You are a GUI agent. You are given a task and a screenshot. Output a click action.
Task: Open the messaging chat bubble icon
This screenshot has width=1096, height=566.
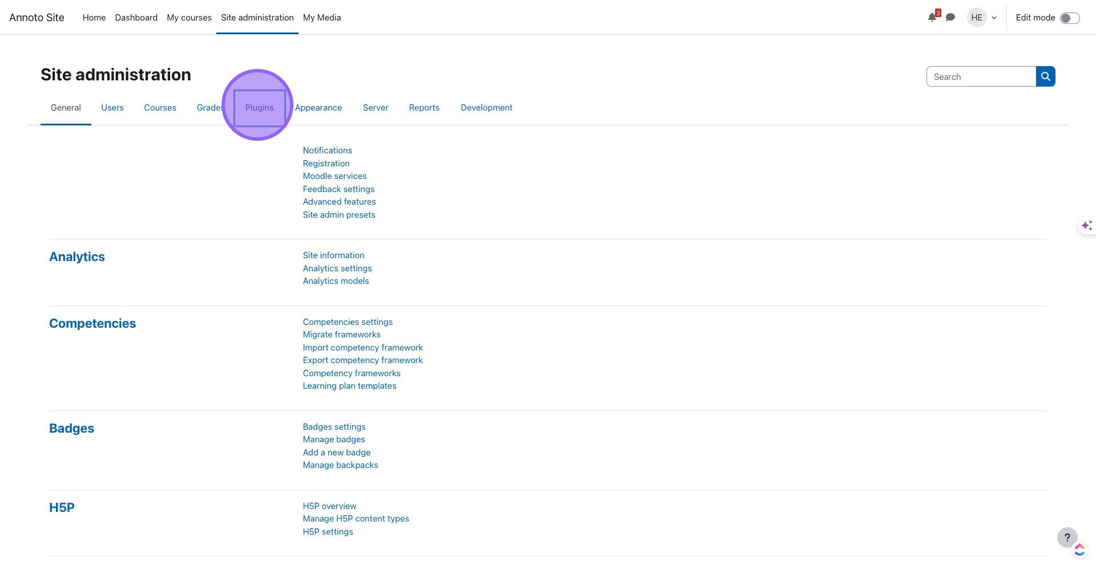click(x=950, y=18)
